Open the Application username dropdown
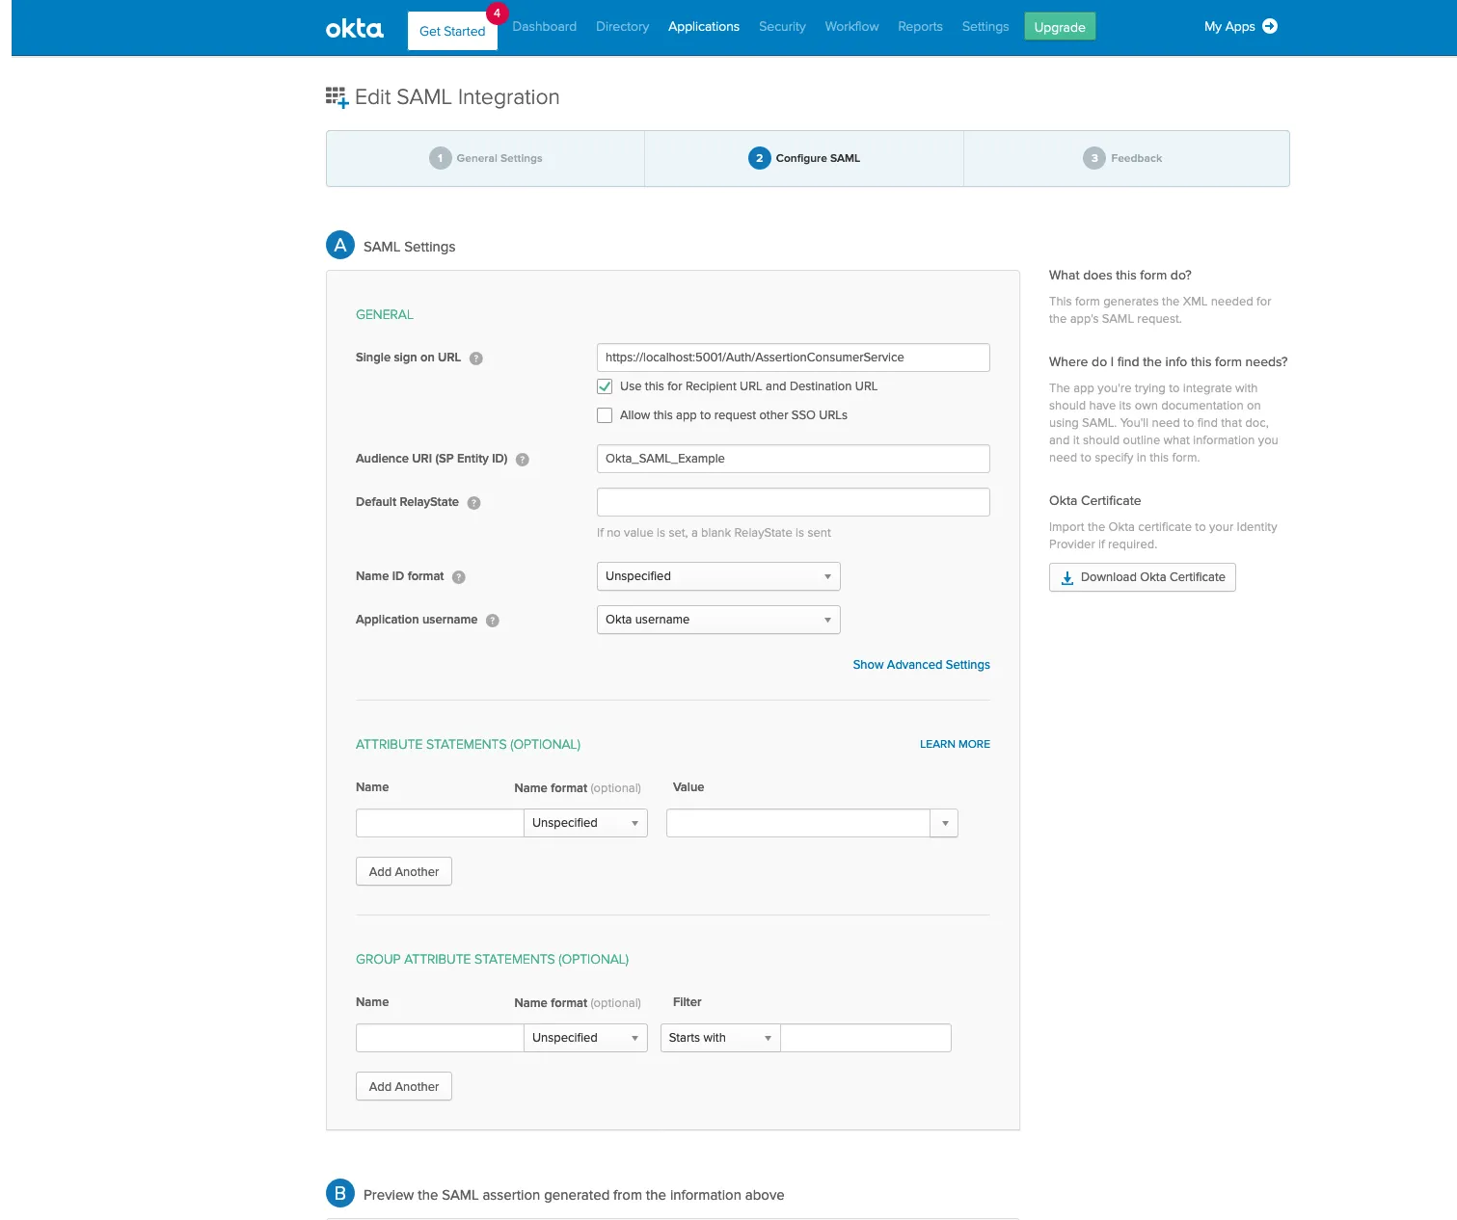The image size is (1457, 1220). [826, 620]
